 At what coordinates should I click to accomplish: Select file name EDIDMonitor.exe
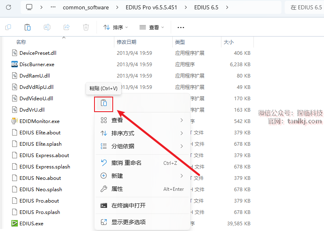coord(39,121)
